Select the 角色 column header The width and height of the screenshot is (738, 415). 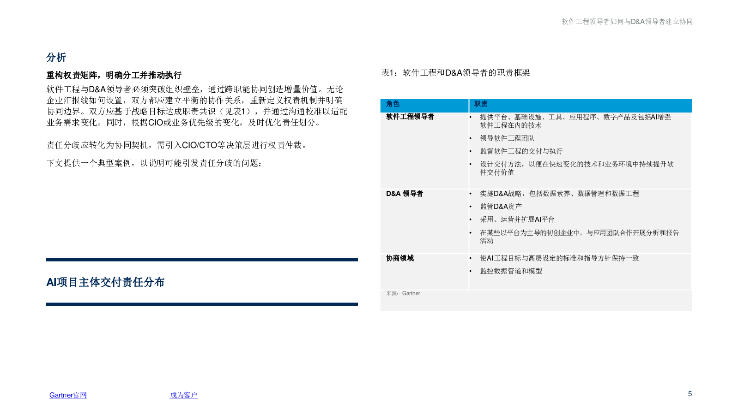tap(393, 104)
